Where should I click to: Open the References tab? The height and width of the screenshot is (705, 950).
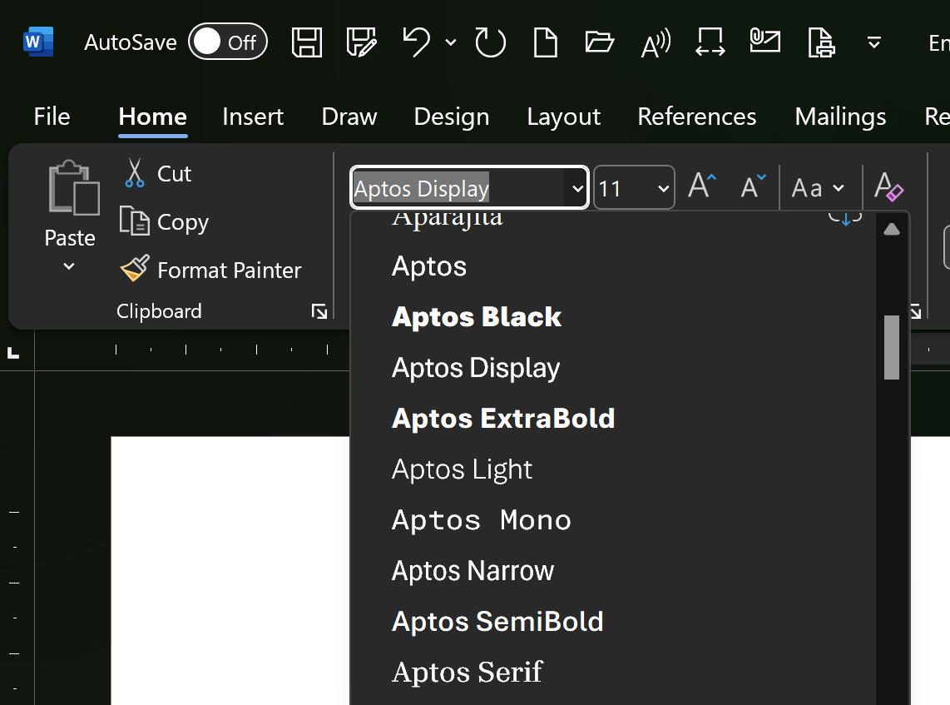(x=697, y=117)
